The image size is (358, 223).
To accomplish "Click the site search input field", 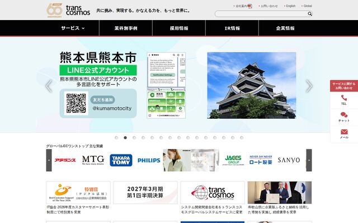I will point(261,14).
